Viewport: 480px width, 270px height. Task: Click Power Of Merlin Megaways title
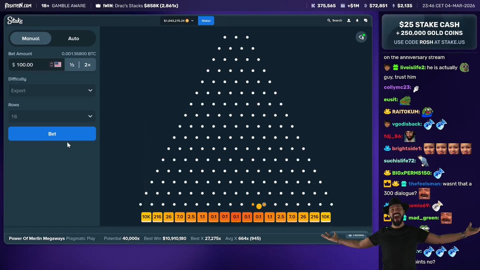[37, 238]
